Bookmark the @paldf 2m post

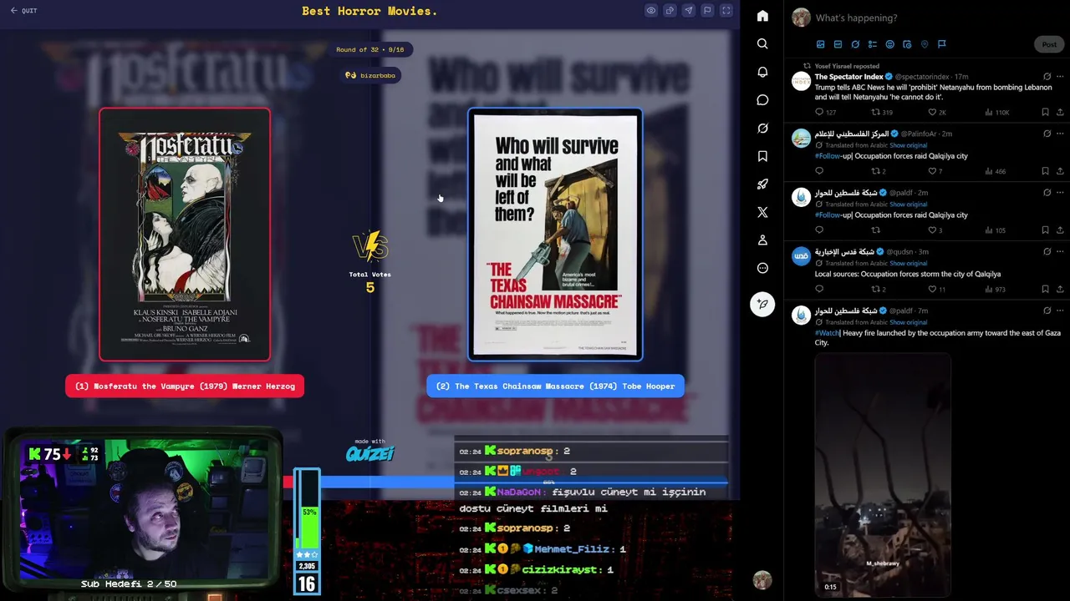(1045, 230)
